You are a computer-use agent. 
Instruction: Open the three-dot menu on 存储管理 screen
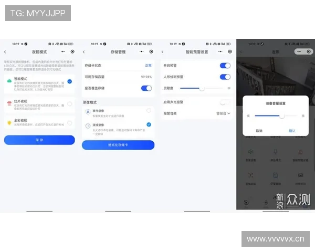tap(141, 51)
